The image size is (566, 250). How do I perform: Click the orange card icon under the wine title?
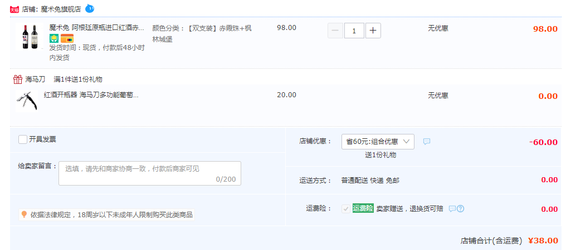[67, 38]
